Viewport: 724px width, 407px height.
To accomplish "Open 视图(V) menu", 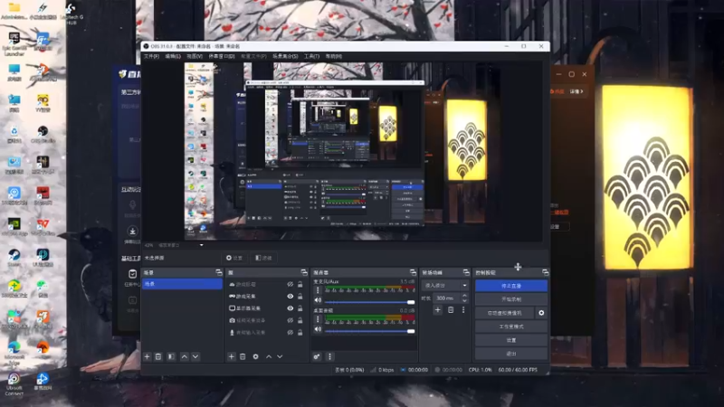I will coord(195,56).
